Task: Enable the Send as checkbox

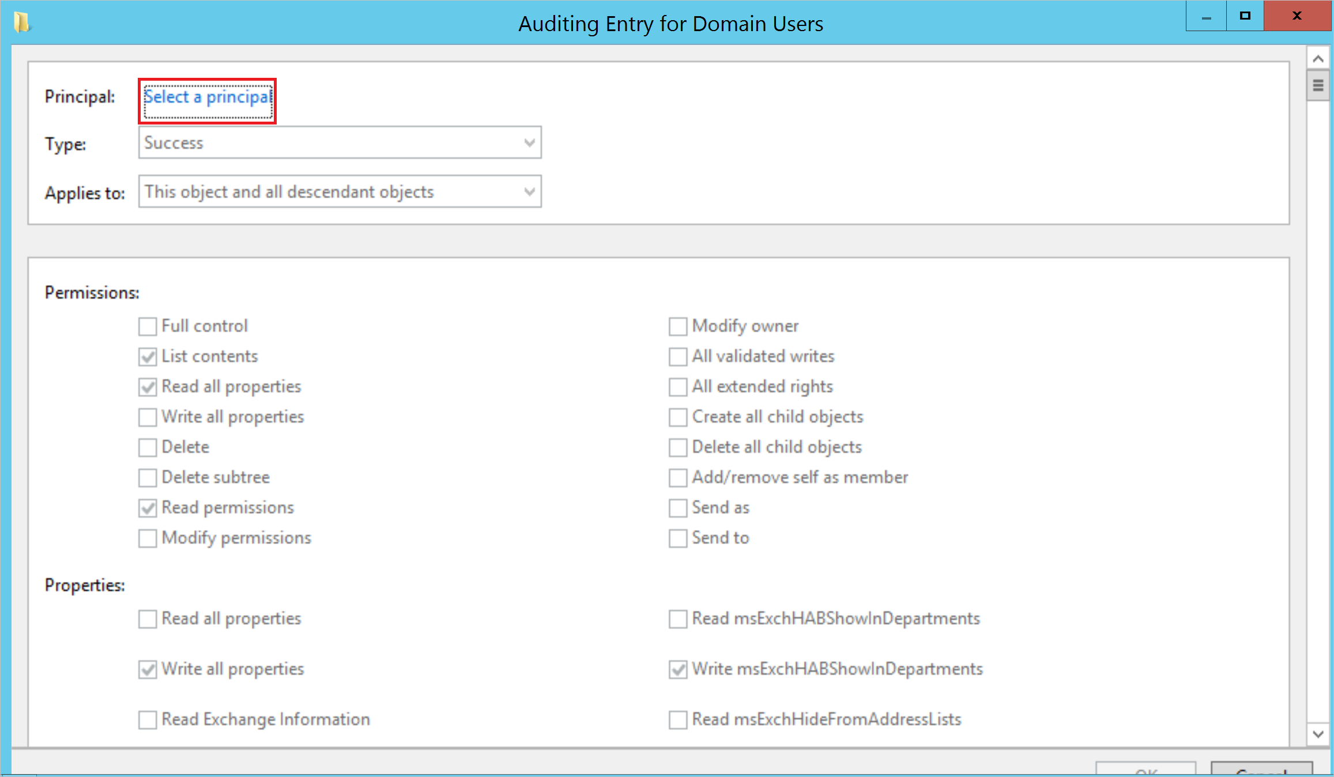Action: [677, 507]
